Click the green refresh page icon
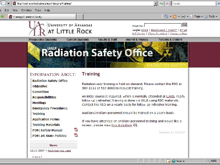220x165 pixels. 161,3
